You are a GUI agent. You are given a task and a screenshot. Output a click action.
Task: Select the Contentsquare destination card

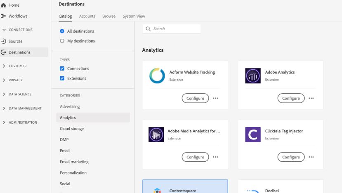click(185, 186)
